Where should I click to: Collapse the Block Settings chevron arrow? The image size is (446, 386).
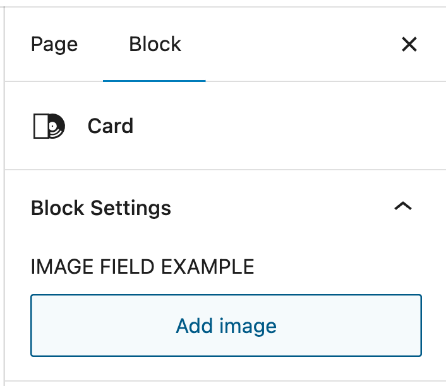pos(402,207)
